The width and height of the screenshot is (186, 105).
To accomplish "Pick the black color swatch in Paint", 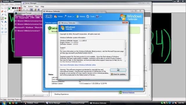I will click(x=13, y=8).
